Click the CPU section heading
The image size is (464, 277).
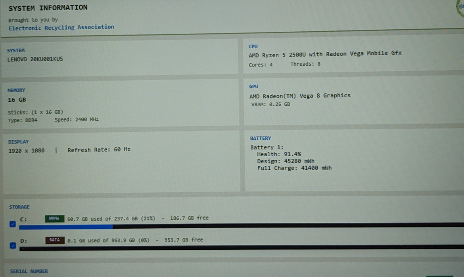click(x=253, y=46)
